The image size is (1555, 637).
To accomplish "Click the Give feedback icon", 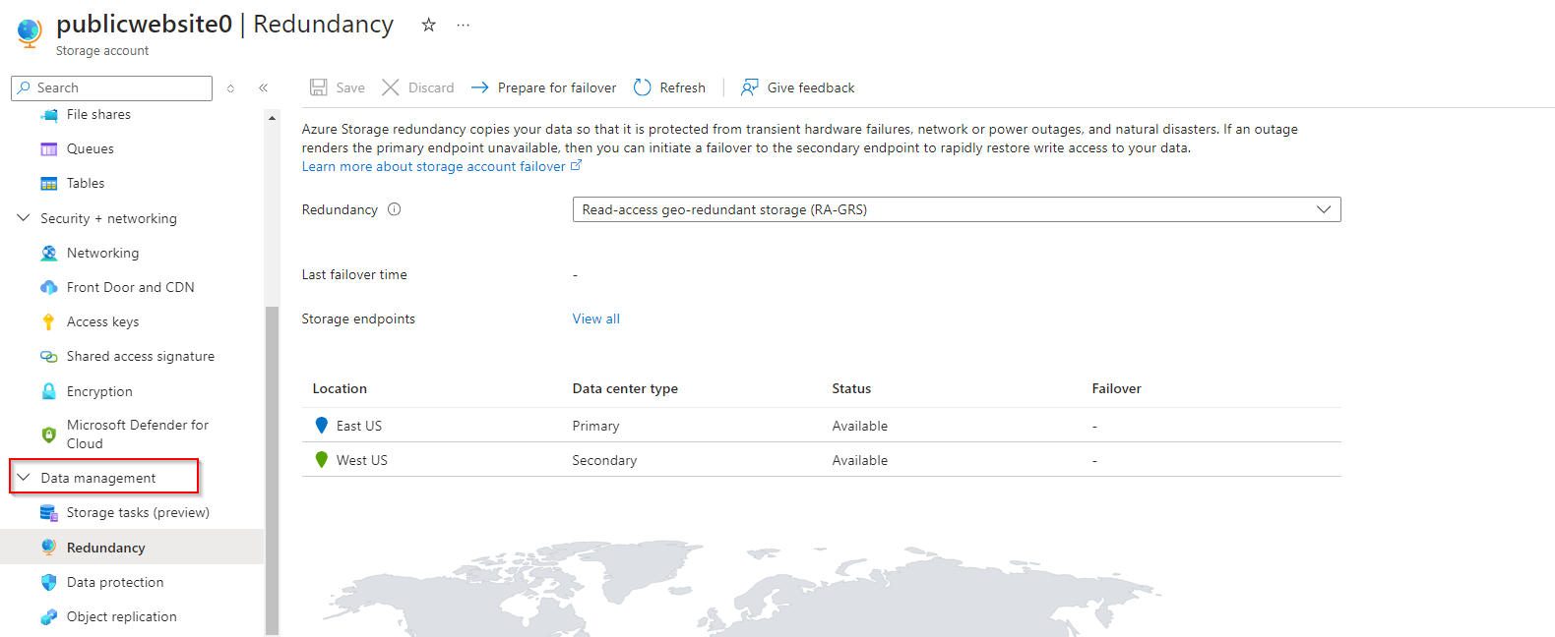I will pos(750,87).
